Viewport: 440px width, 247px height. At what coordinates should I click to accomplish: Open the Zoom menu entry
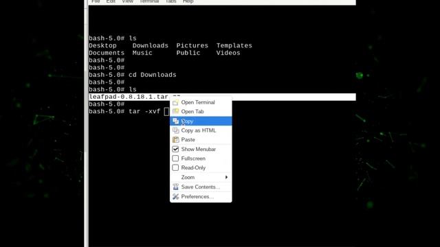pyautogui.click(x=201, y=177)
